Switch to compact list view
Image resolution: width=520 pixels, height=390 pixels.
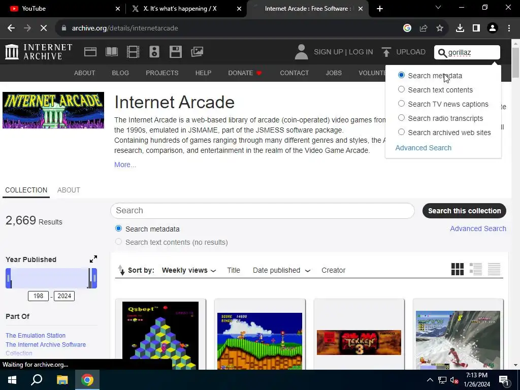[x=494, y=269]
